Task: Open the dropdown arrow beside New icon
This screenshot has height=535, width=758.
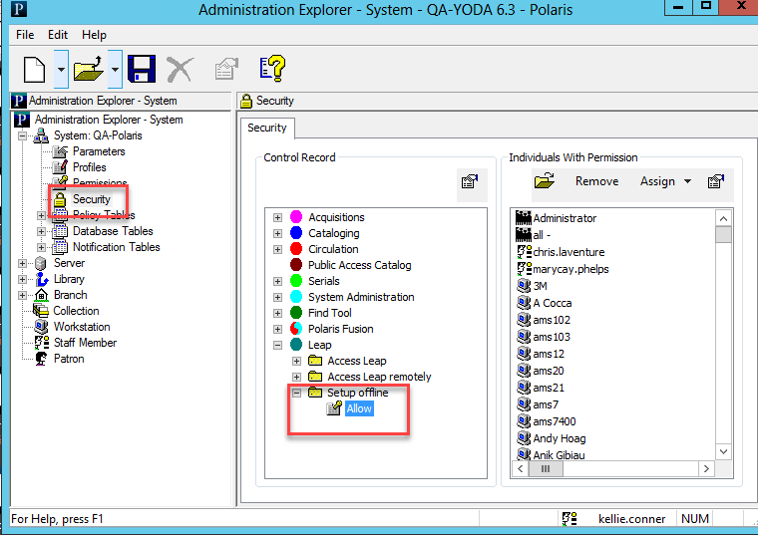Action: point(61,70)
